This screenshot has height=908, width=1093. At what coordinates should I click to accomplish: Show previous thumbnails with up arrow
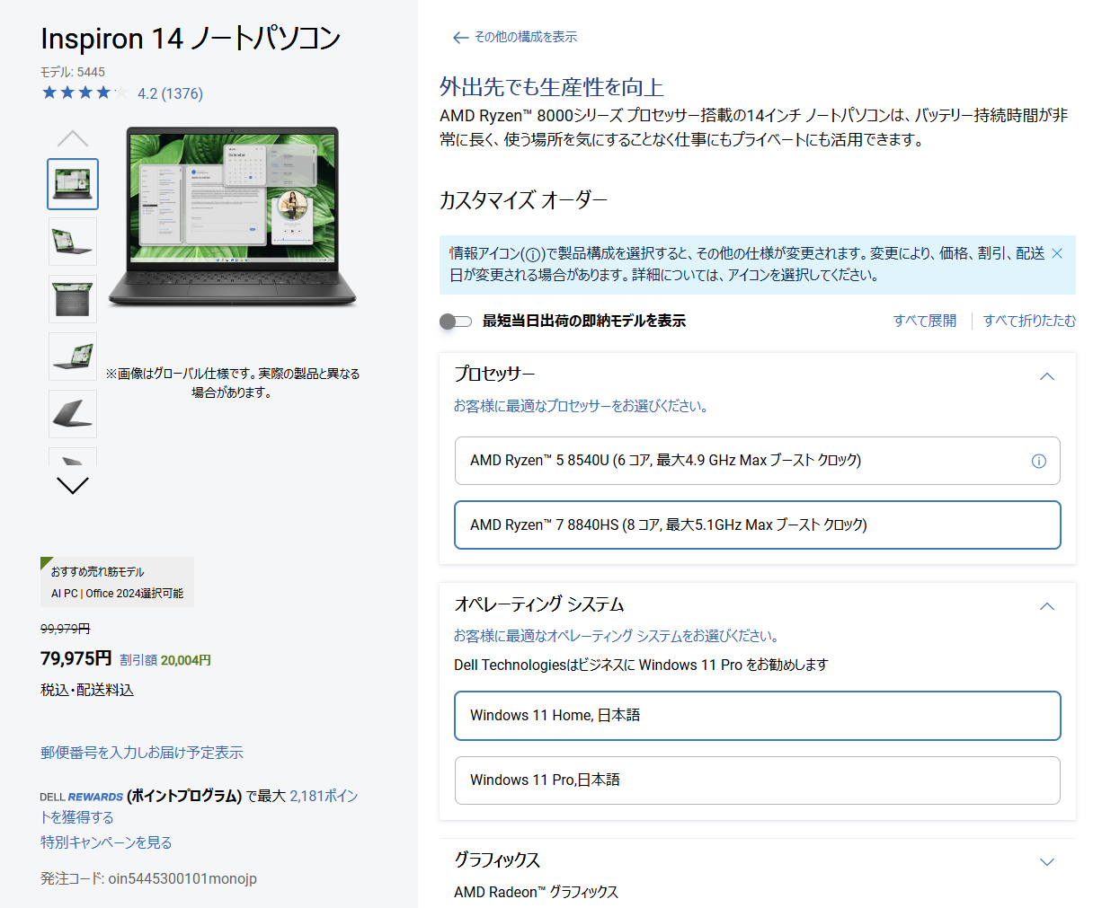tap(73, 138)
